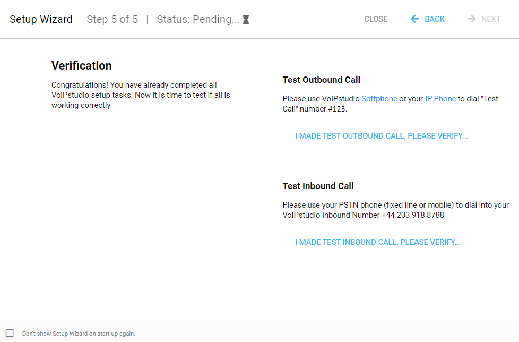Click the Setup Wizard header icon area

[x=41, y=19]
